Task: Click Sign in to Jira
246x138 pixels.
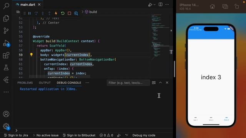Action: pos(16,135)
